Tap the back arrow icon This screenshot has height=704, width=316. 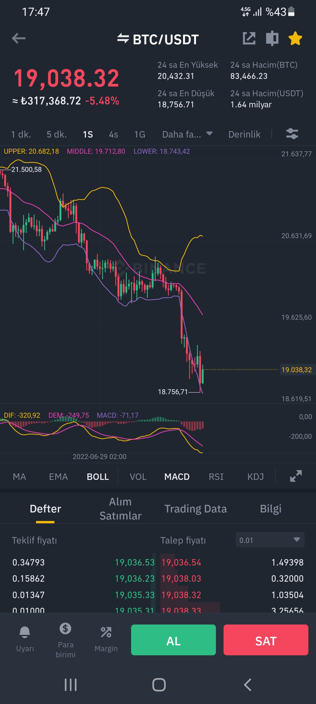coord(19,38)
